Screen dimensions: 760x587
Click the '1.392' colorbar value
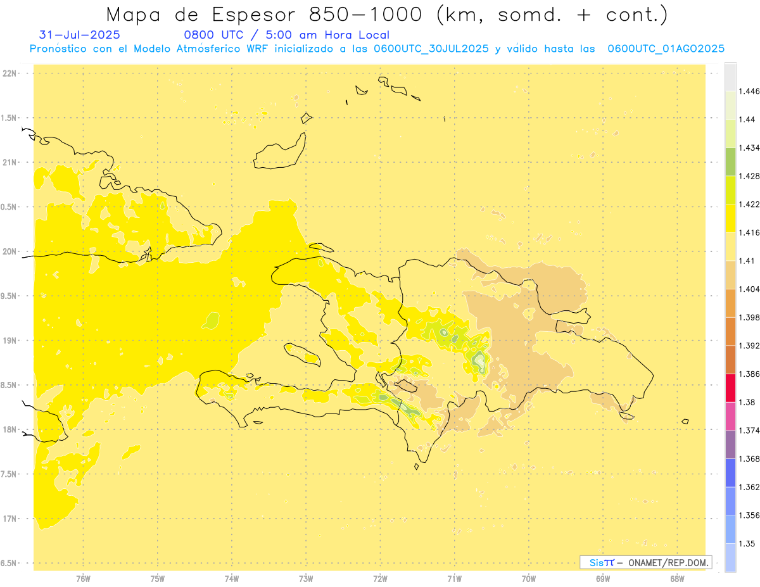(750, 346)
